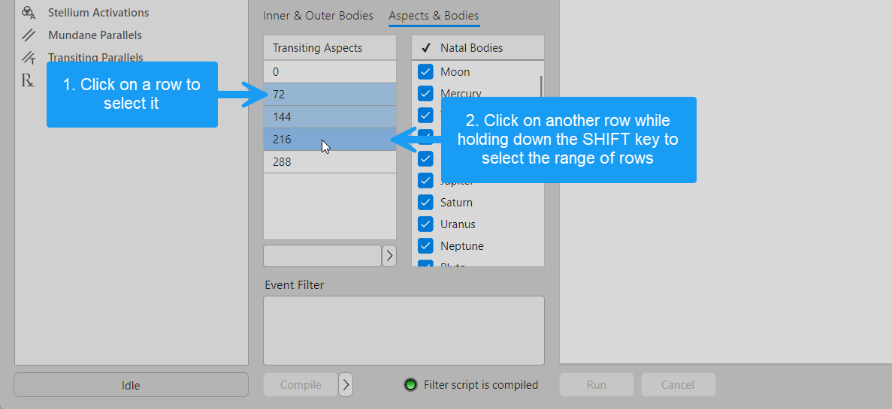Toggle the Jupiter checkbox
The height and width of the screenshot is (409, 892).
[425, 181]
